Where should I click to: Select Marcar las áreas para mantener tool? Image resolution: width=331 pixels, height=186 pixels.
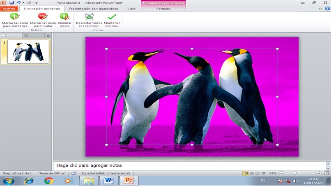(15, 20)
